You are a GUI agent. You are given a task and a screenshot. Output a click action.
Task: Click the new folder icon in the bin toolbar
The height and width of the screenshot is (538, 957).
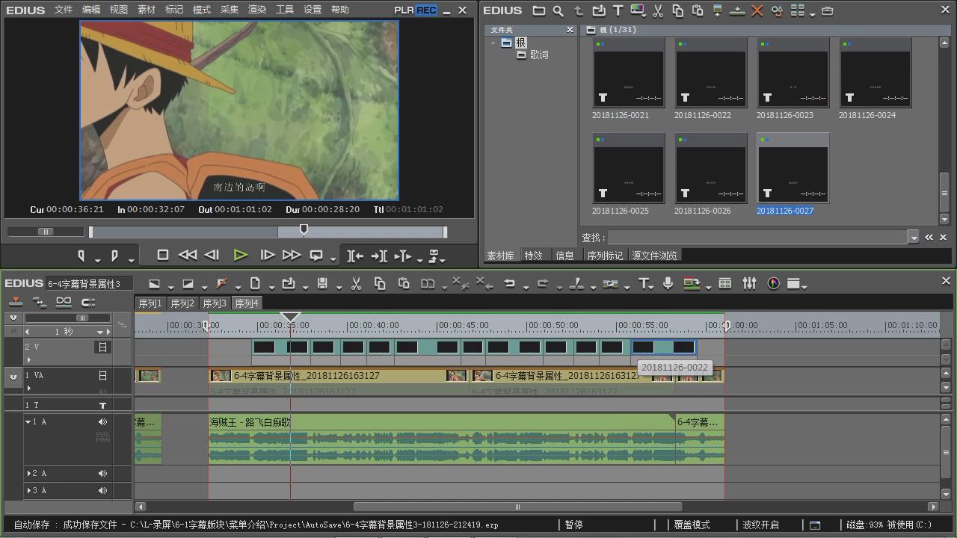538,10
